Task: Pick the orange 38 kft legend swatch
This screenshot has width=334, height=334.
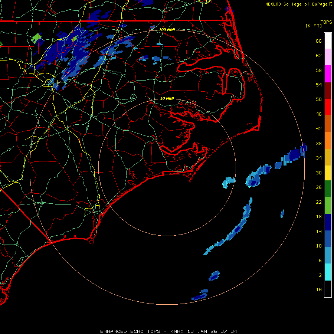Action: tap(328, 140)
